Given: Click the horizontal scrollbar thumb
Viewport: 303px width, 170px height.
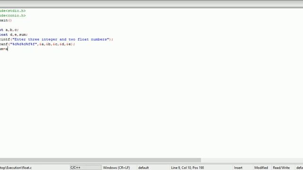Looking at the screenshot, I should coord(100,160).
